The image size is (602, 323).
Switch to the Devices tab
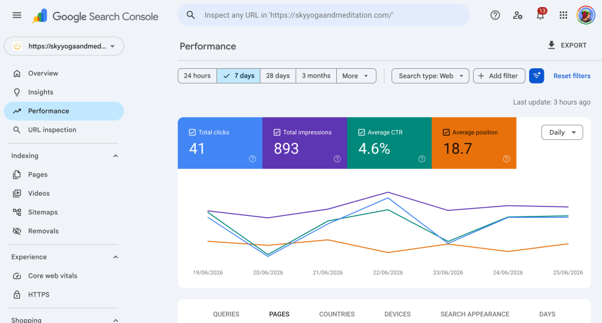coord(397,314)
